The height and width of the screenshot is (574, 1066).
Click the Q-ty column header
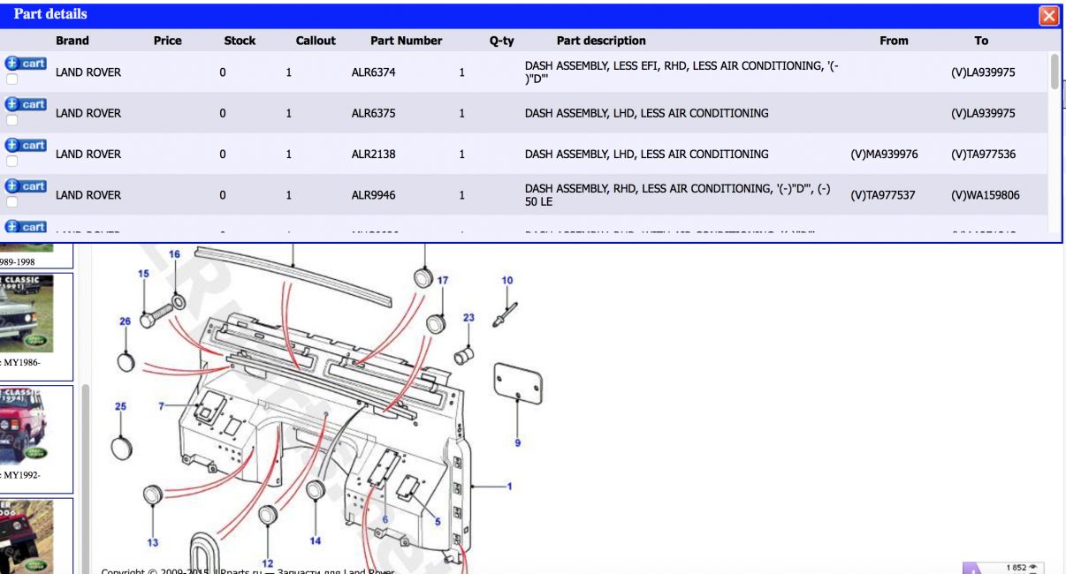502,41
